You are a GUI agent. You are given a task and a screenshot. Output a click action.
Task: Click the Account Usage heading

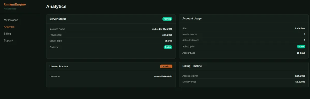[x=192, y=19]
